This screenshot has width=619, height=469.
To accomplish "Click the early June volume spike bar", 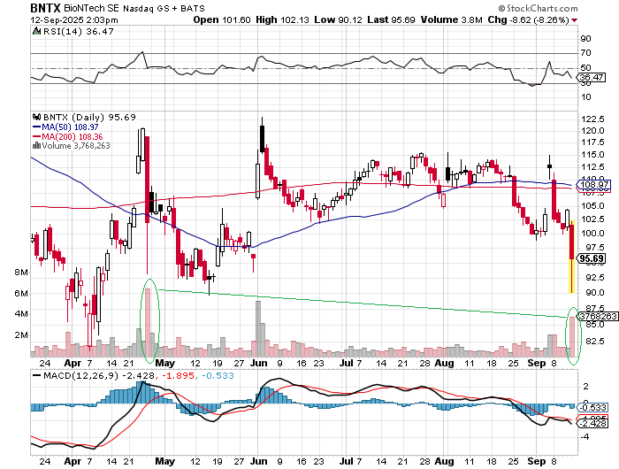I will point(258,328).
